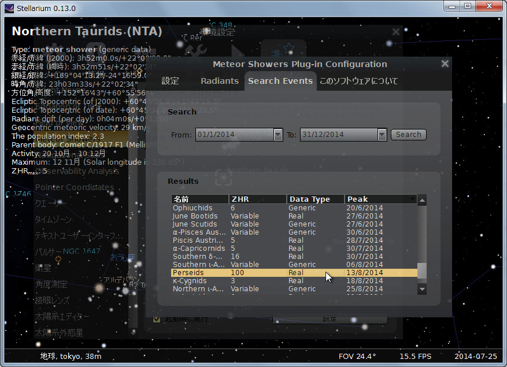Click the 地球, tokyo, 38m location text
Screen dimensions: 507x367
tap(71, 357)
